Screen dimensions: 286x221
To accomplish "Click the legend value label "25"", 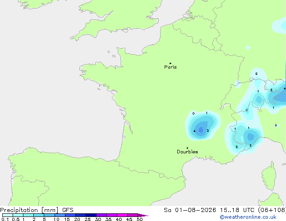I will tap(88, 219).
